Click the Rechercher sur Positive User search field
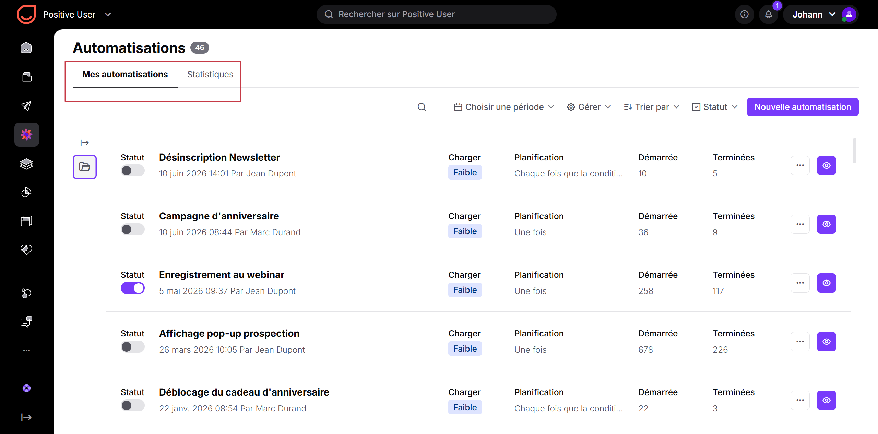Screen dimensions: 878x434 tap(436, 14)
